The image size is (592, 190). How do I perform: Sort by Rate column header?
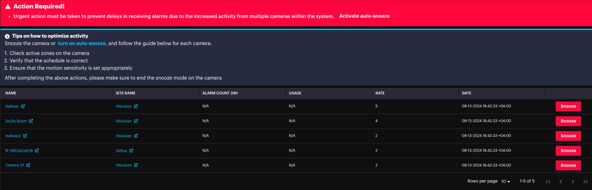point(381,93)
